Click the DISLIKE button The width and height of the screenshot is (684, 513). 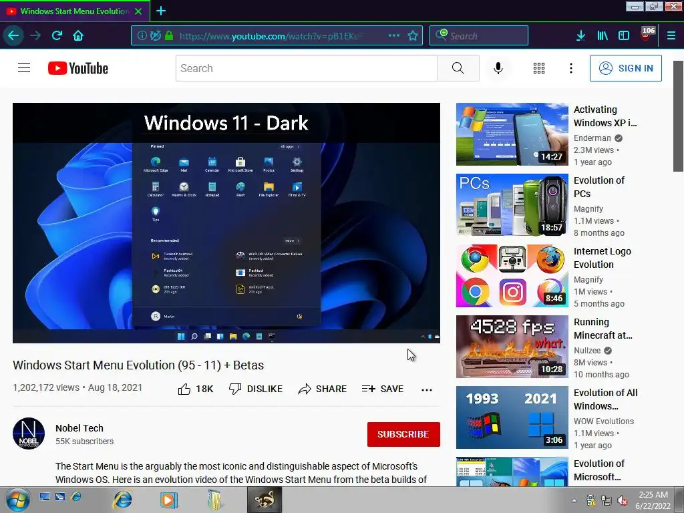256,389
